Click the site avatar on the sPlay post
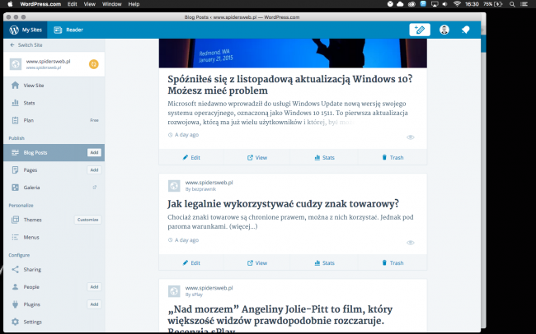This screenshot has width=536, height=334. pyautogui.click(x=174, y=291)
